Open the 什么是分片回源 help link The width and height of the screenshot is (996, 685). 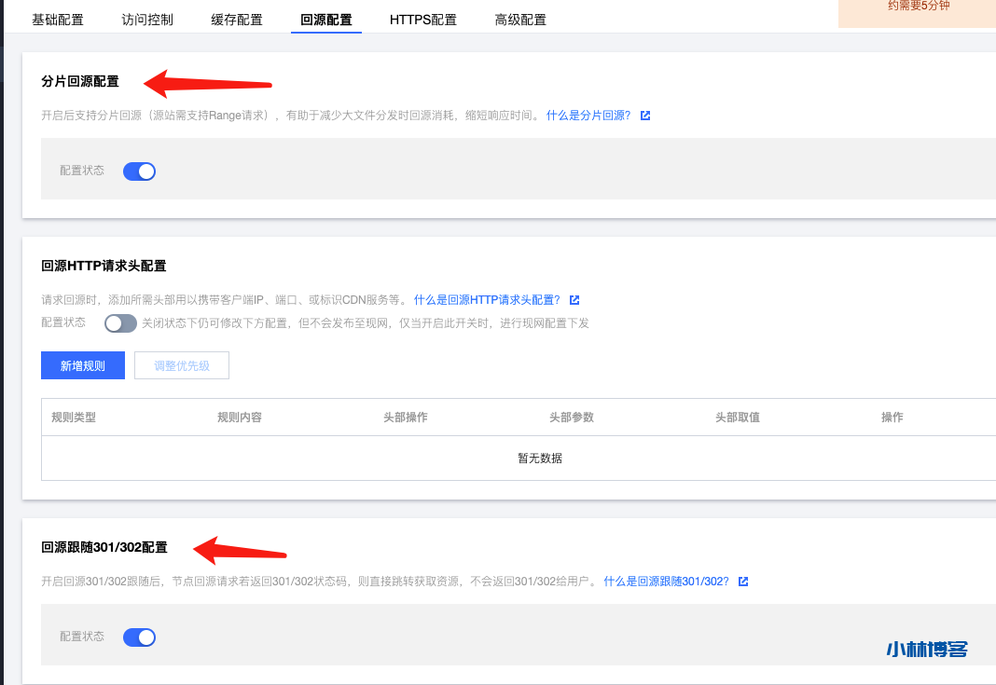(x=590, y=116)
